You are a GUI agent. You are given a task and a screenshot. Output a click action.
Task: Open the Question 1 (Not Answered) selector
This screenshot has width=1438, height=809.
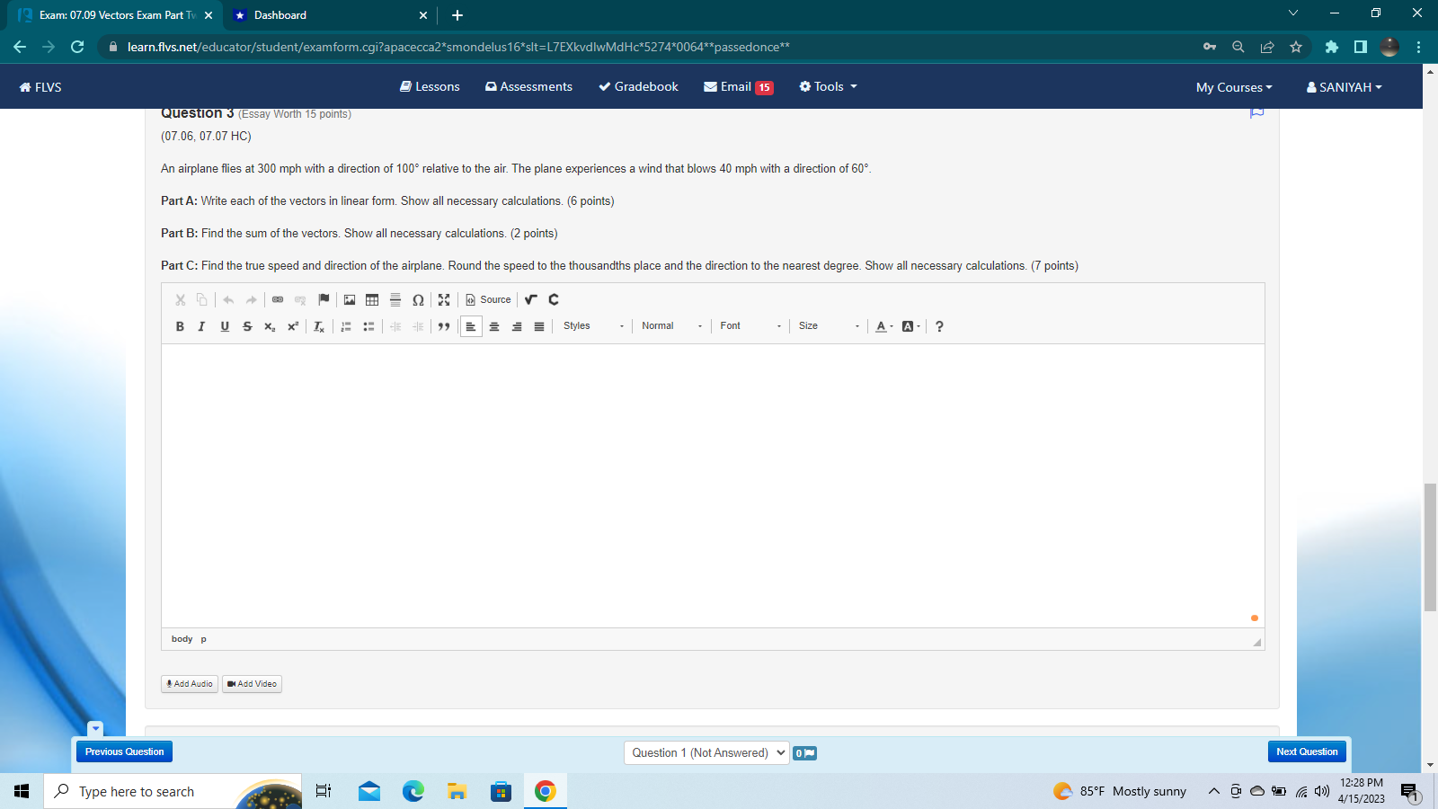(706, 752)
